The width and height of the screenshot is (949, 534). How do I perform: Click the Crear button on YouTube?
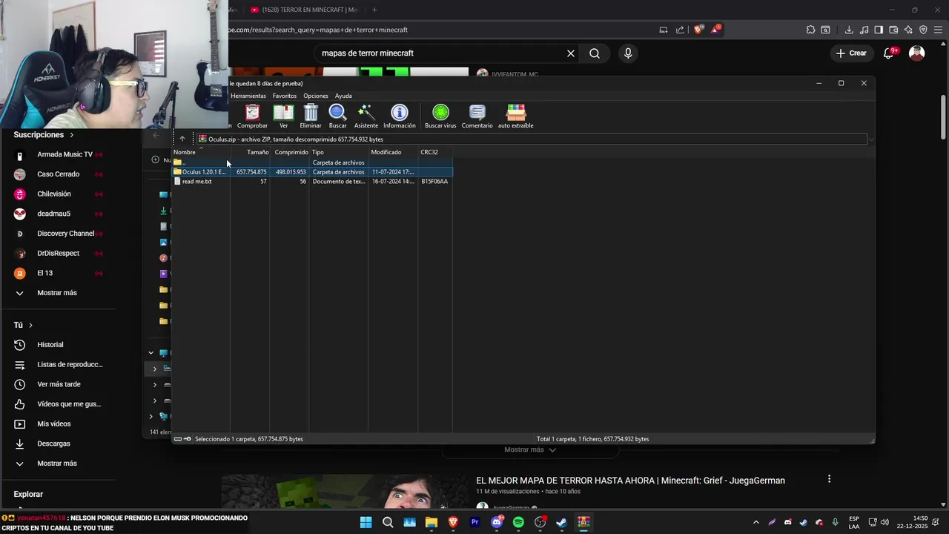coord(851,53)
